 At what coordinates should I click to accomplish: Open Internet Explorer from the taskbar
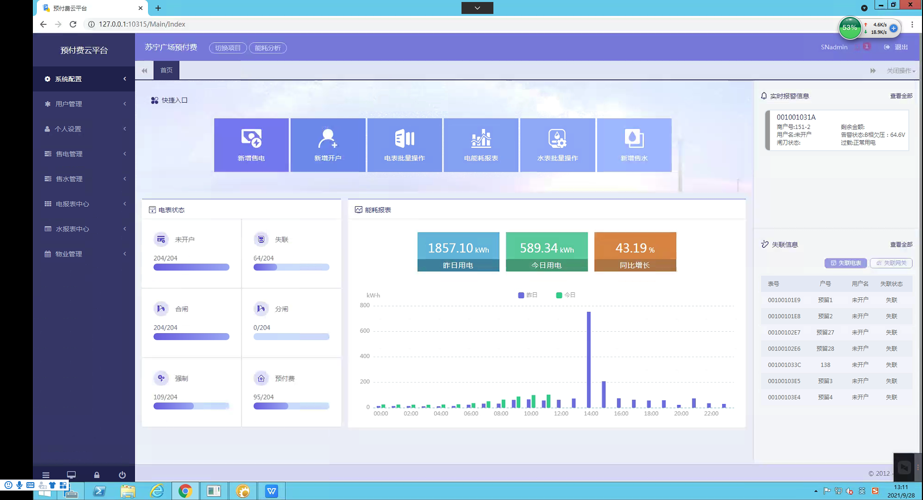(157, 491)
